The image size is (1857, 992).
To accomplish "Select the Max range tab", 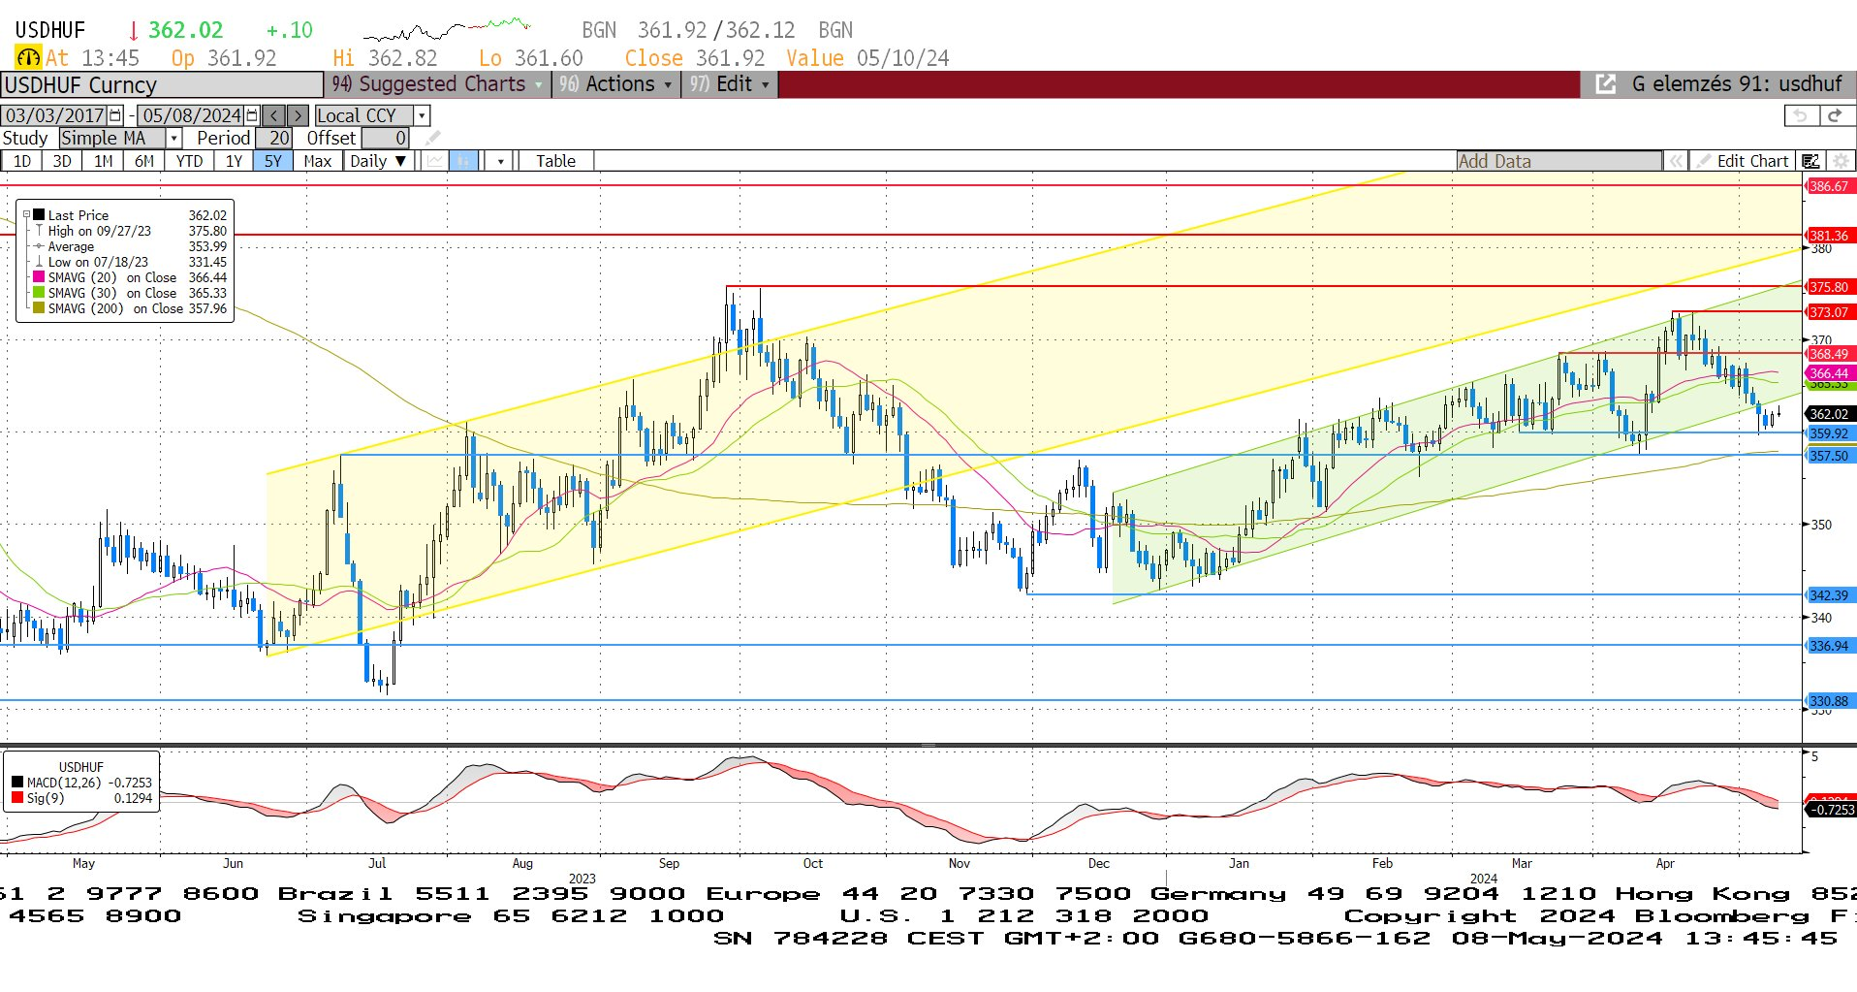I will click(x=318, y=161).
